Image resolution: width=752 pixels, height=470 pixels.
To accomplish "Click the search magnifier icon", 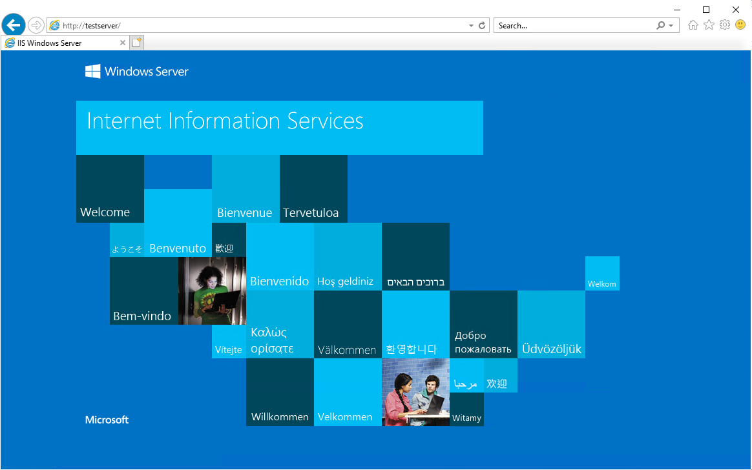I will (661, 25).
